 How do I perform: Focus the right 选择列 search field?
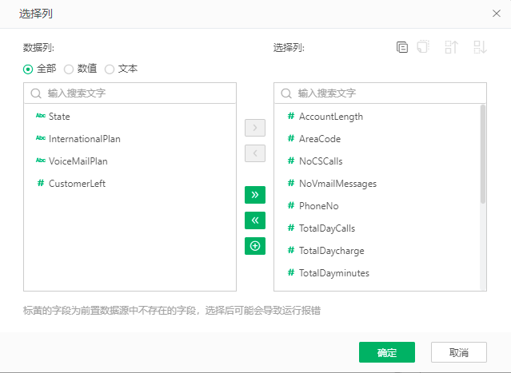pos(386,93)
